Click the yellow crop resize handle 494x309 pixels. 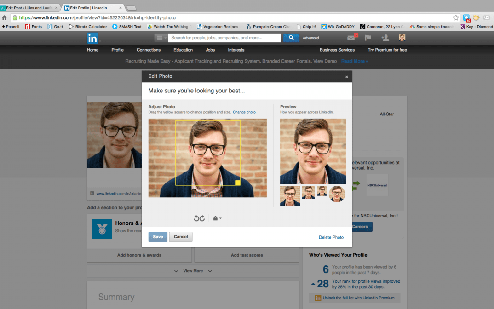[237, 183]
